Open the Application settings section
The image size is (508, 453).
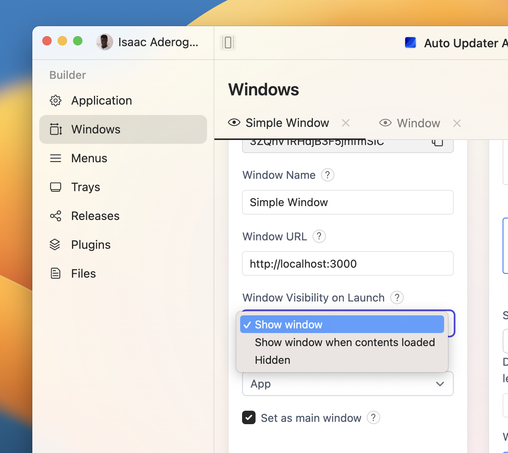tap(101, 100)
